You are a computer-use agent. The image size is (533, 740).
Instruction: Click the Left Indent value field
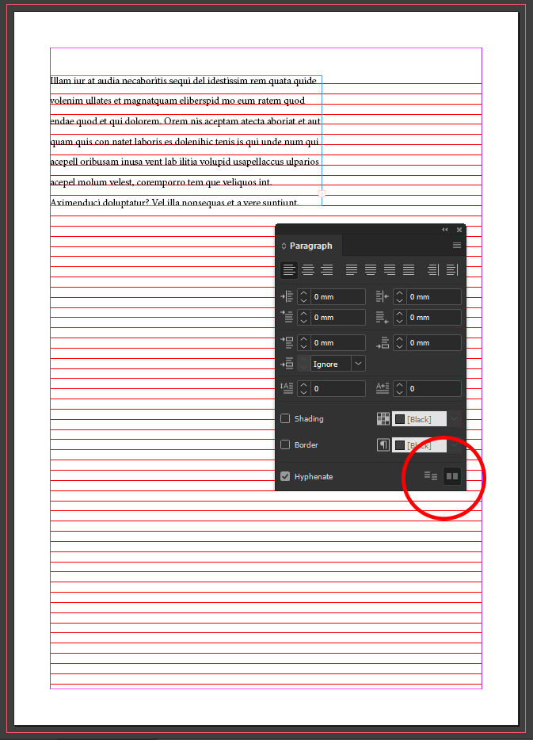[x=338, y=297]
